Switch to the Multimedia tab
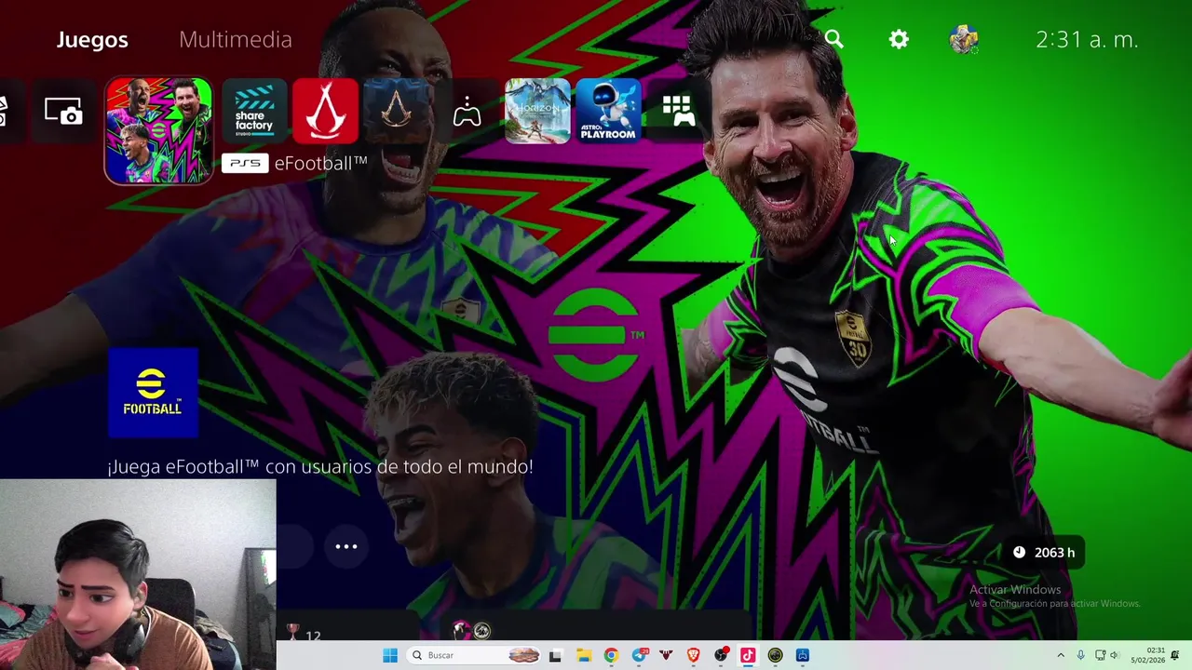 click(x=236, y=39)
